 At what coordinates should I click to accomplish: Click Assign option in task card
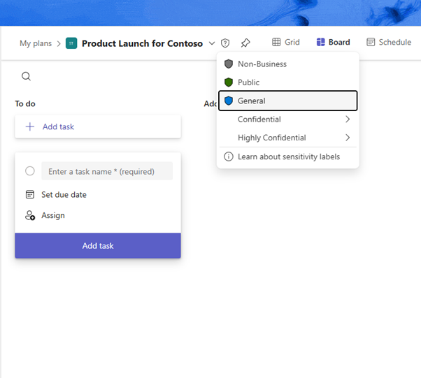tap(53, 215)
